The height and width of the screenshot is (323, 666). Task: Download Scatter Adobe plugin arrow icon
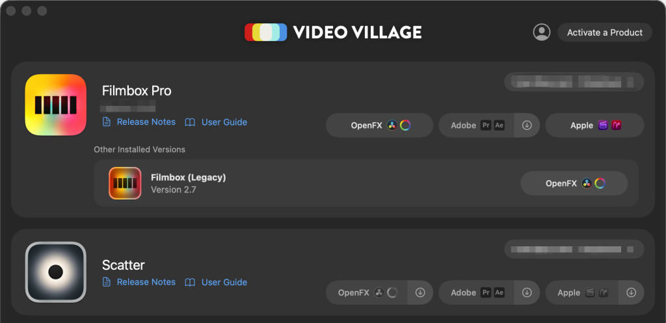[527, 292]
